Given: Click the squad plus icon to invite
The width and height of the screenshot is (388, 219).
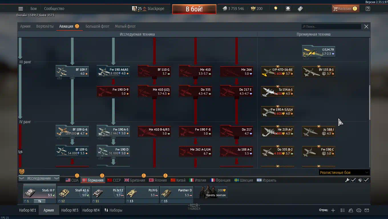Looking at the screenshot, I should [x=333, y=210].
